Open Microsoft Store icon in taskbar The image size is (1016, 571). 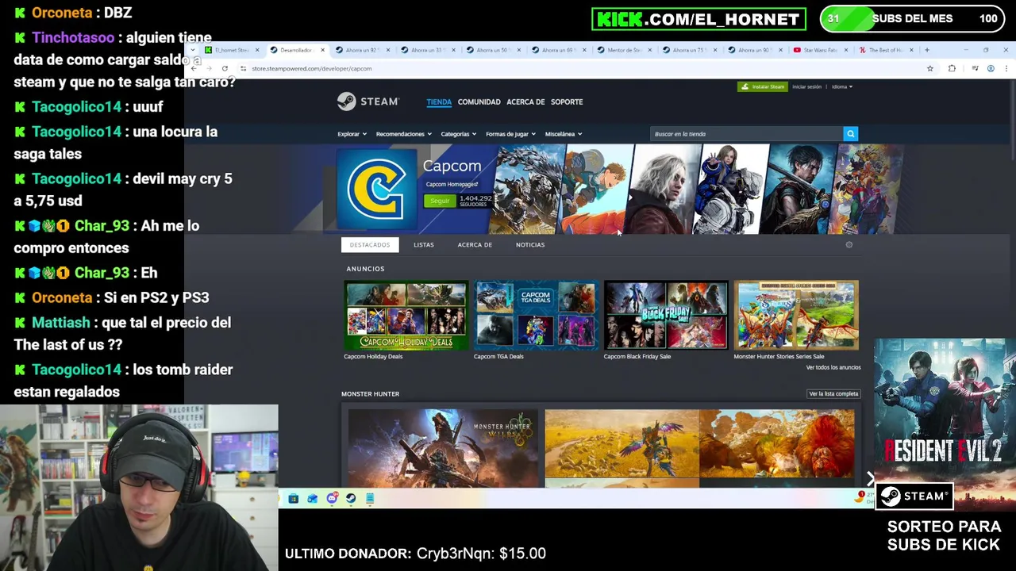[x=293, y=498]
